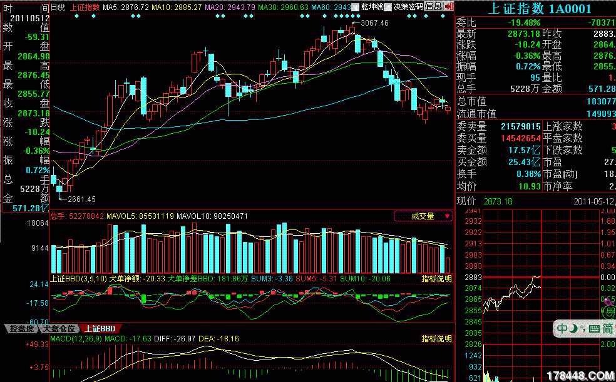616x382 pixels.
Task: Open 指标说明 for the MACD indicator
Action: pyautogui.click(x=436, y=338)
